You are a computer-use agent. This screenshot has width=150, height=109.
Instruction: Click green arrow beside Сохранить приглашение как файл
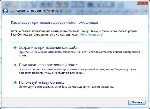15,47
